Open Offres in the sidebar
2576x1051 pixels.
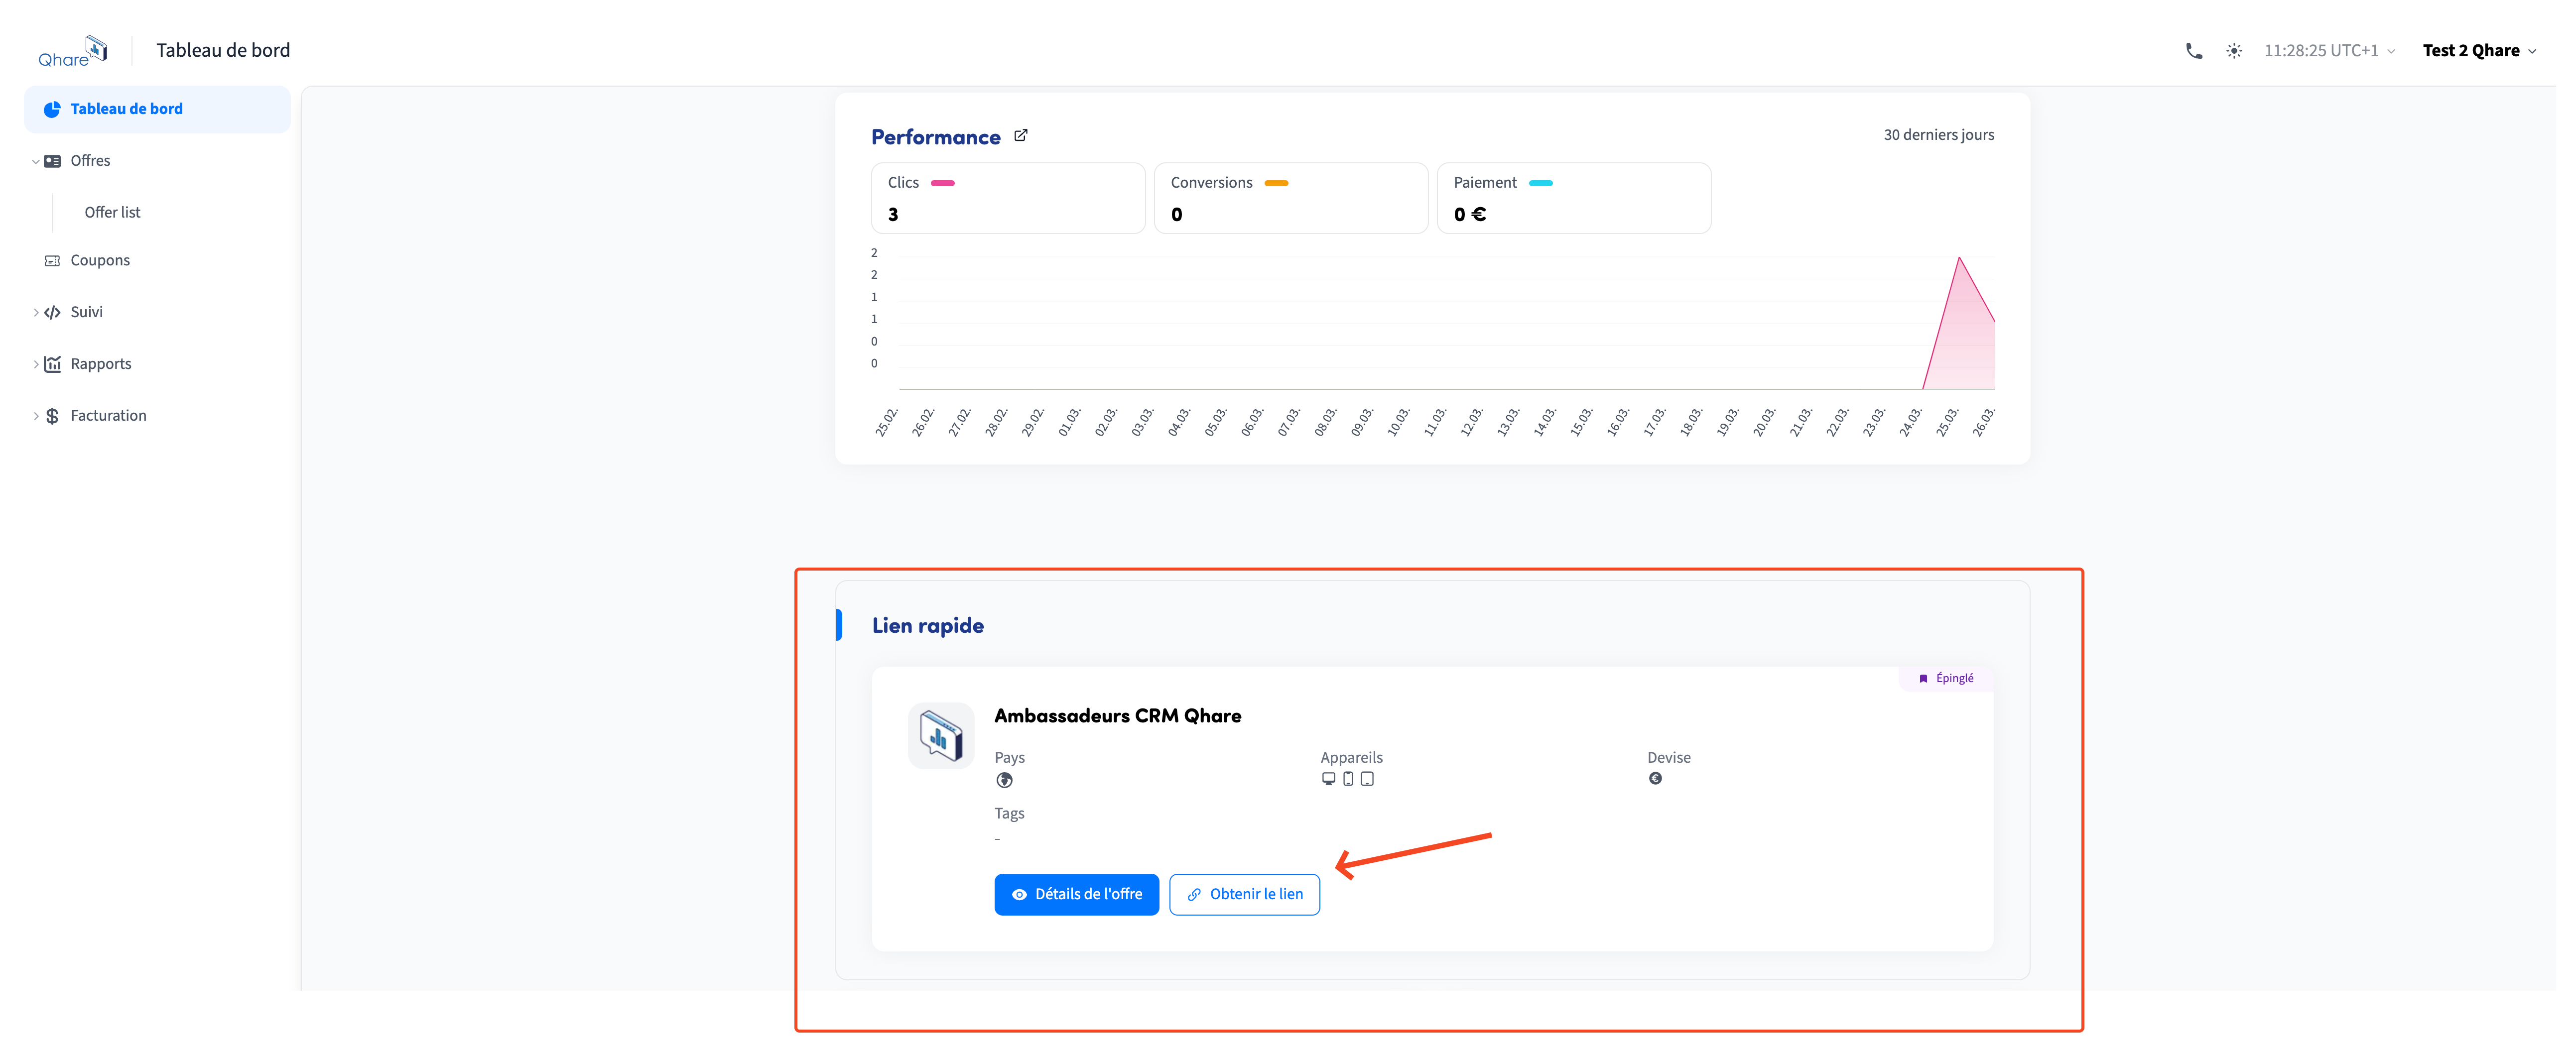pyautogui.click(x=90, y=161)
